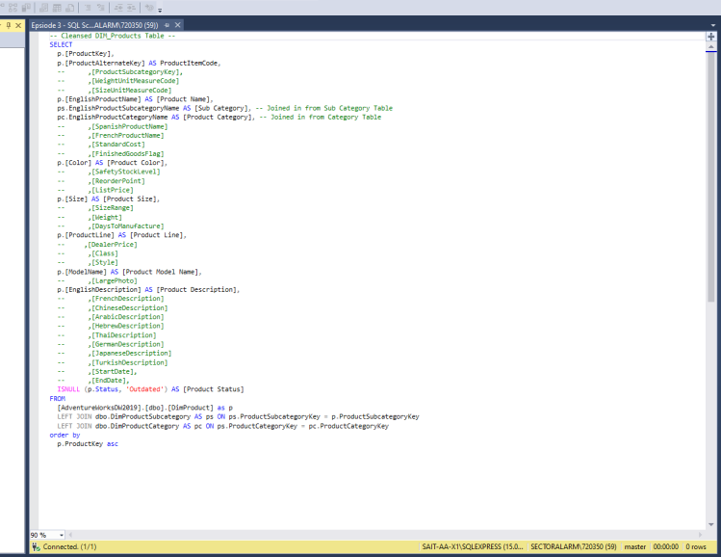Click the ProductItemCode alias line

click(139, 63)
